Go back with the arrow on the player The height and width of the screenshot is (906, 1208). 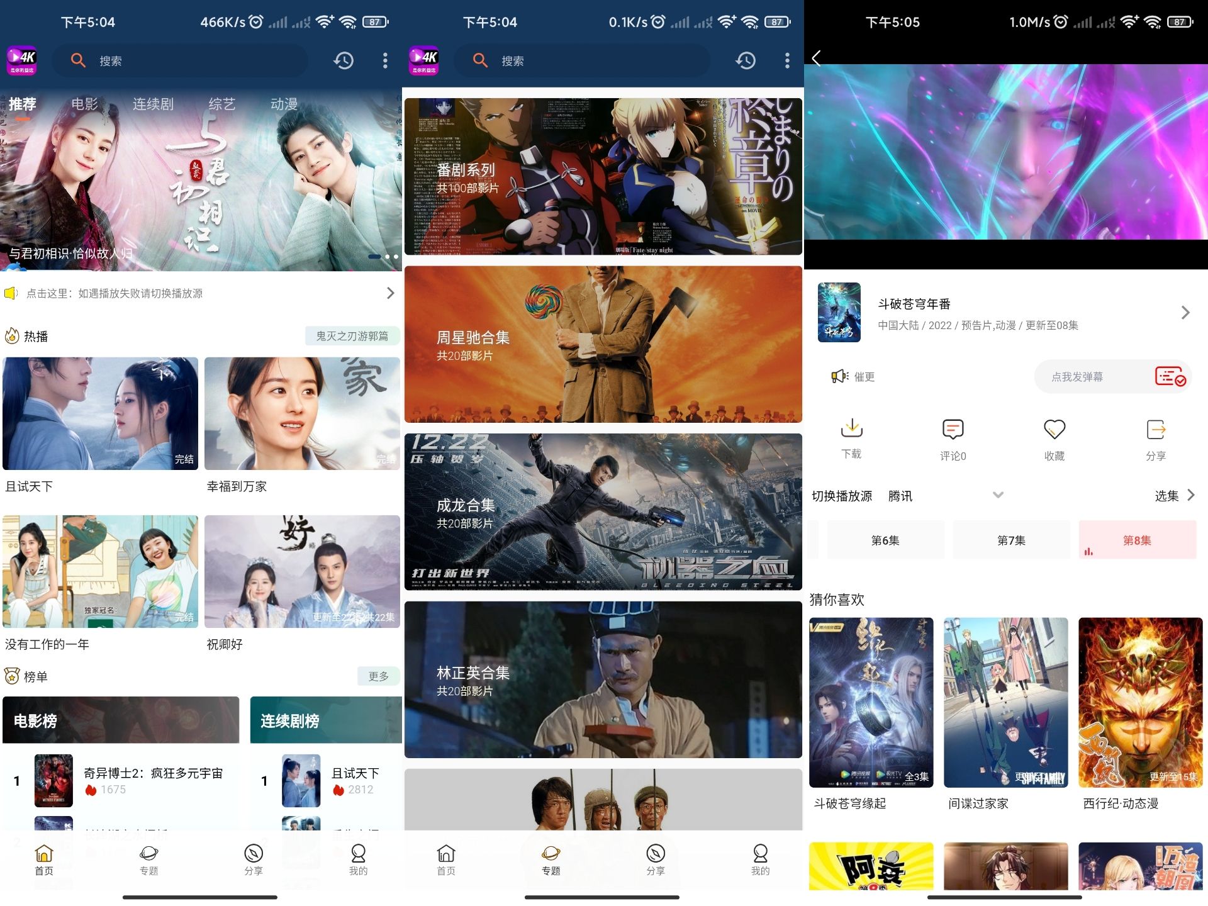[817, 59]
